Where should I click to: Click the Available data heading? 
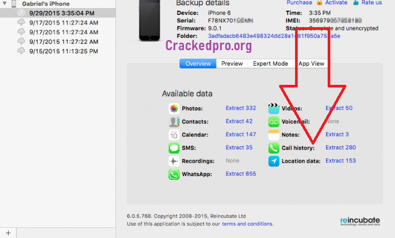187,93
